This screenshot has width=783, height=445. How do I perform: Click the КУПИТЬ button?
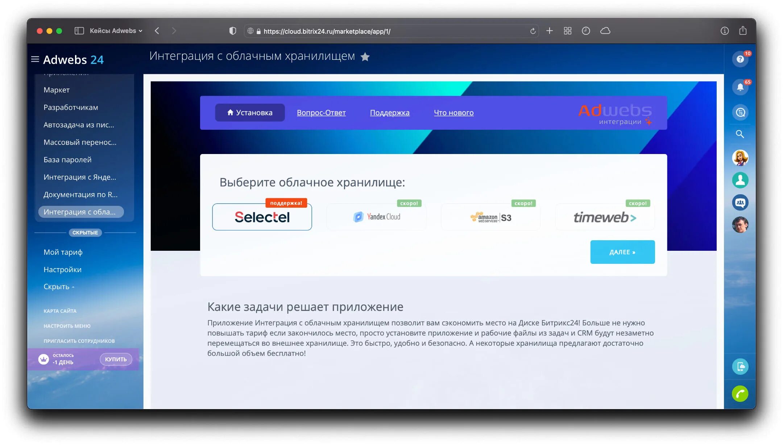(x=116, y=359)
